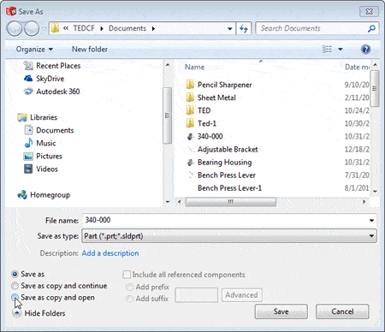Select the Add prefix radio option

pyautogui.click(x=129, y=287)
